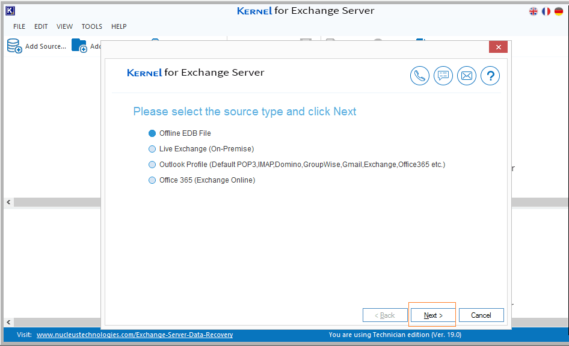Switch language via French flag icon
Image resolution: width=569 pixels, height=346 pixels.
(x=546, y=11)
